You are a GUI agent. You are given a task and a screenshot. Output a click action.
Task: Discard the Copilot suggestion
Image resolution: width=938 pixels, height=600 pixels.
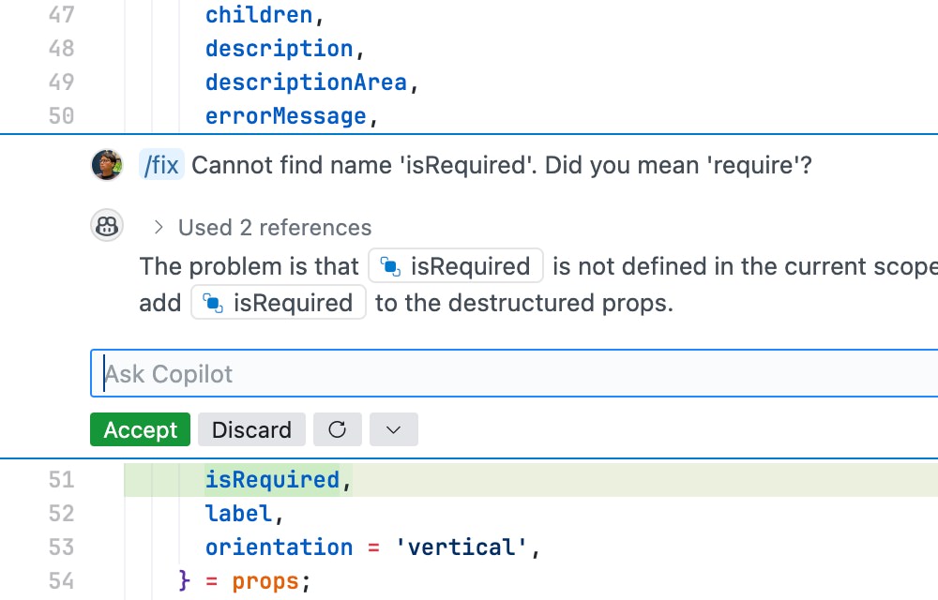[251, 430]
